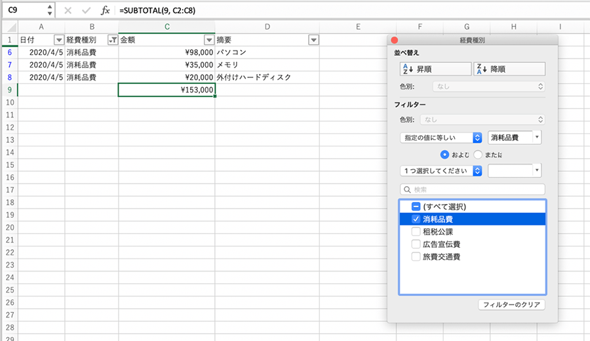Click cell with ¥20,000

[167, 77]
